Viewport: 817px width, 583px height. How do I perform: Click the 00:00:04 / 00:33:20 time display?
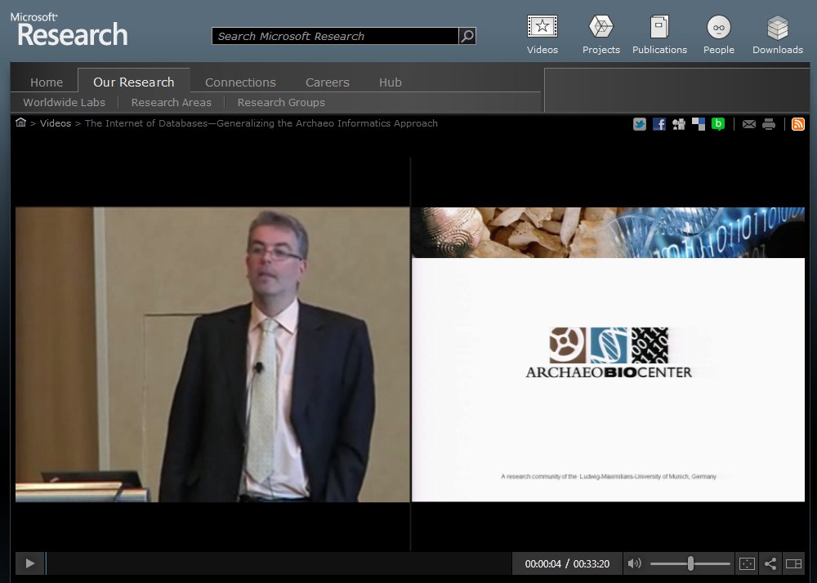(567, 563)
